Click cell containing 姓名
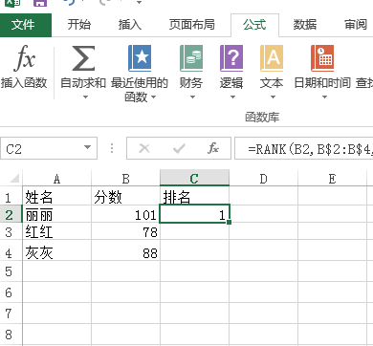Viewport: 373px width, 346px height. point(57,197)
